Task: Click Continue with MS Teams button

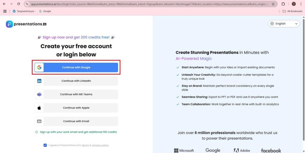Action: [76, 94]
